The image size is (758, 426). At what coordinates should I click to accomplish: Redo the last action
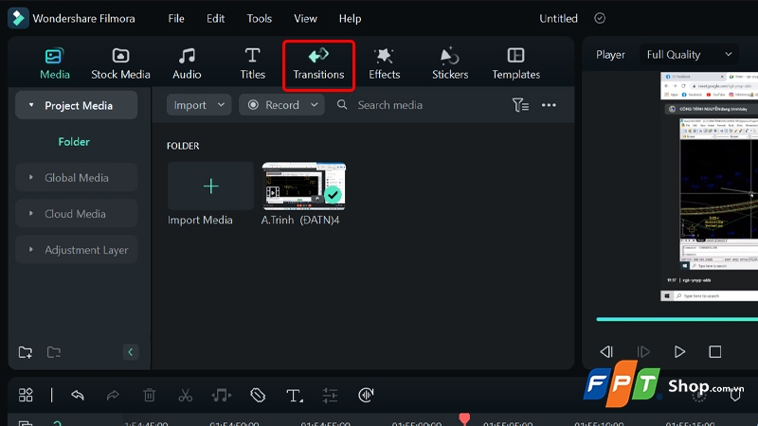pos(113,395)
